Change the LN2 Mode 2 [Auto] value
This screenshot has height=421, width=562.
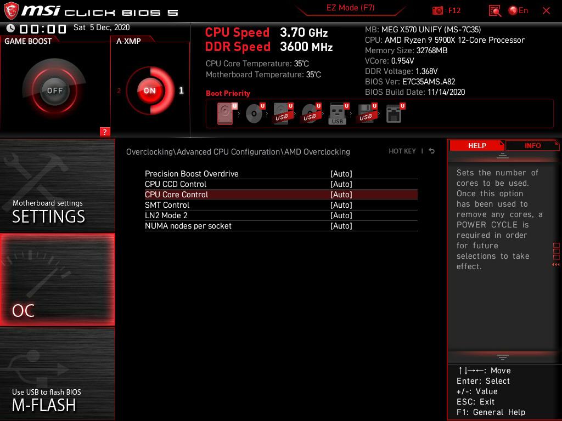coord(341,215)
